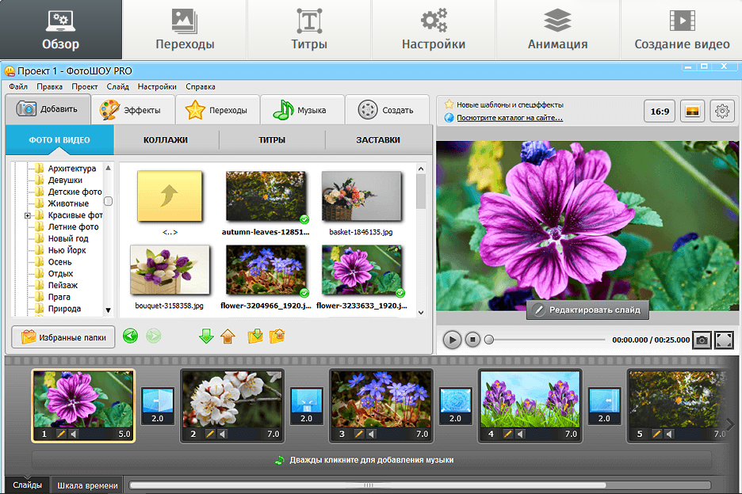Viewport: 742px width, 494px height.
Task: Select the Животные folder
Action: [x=67, y=203]
